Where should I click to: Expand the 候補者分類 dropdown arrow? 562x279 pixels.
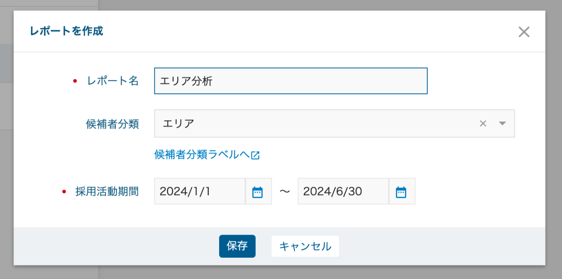coord(502,123)
